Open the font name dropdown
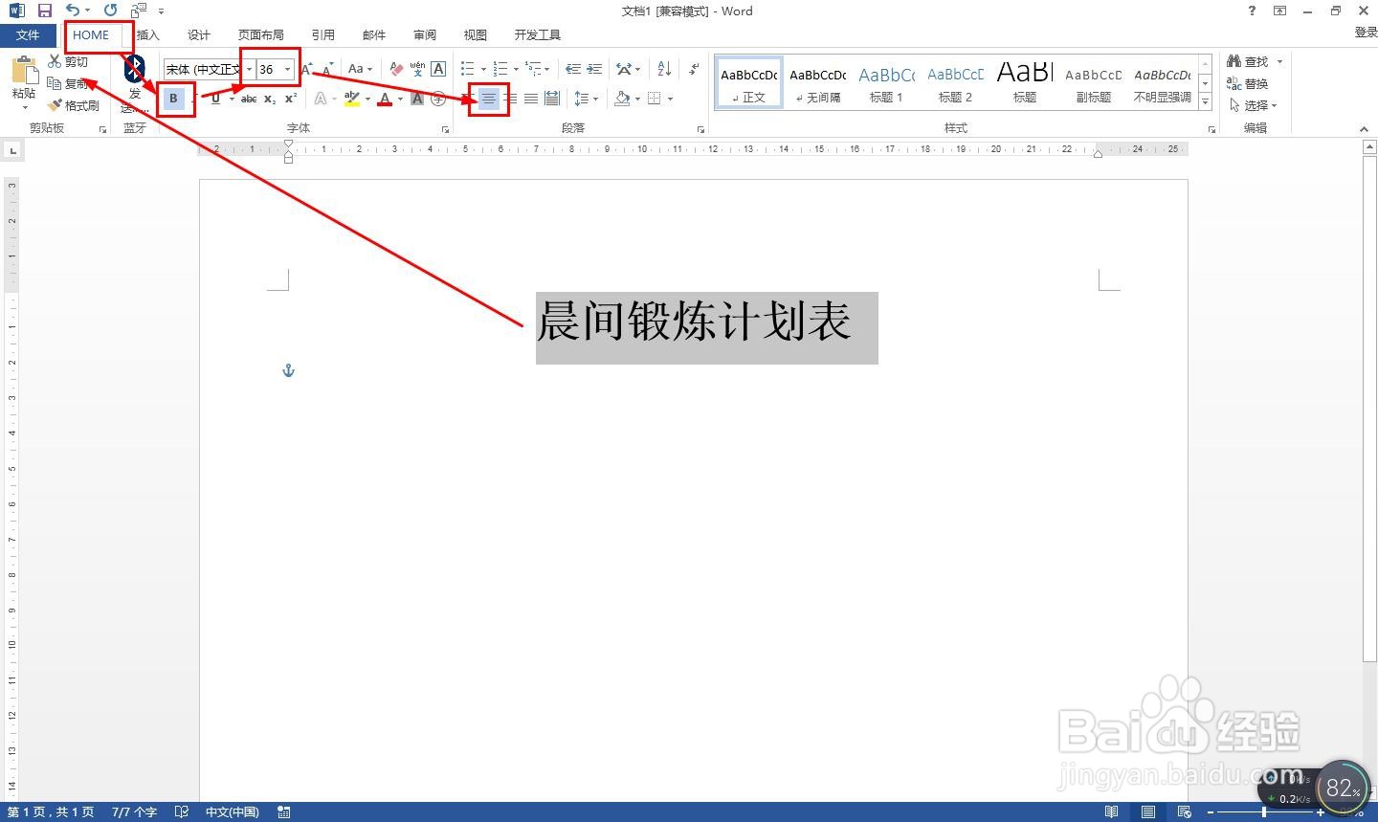This screenshot has width=1378, height=822. coord(249,69)
